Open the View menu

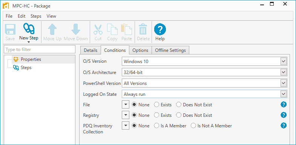point(51,16)
